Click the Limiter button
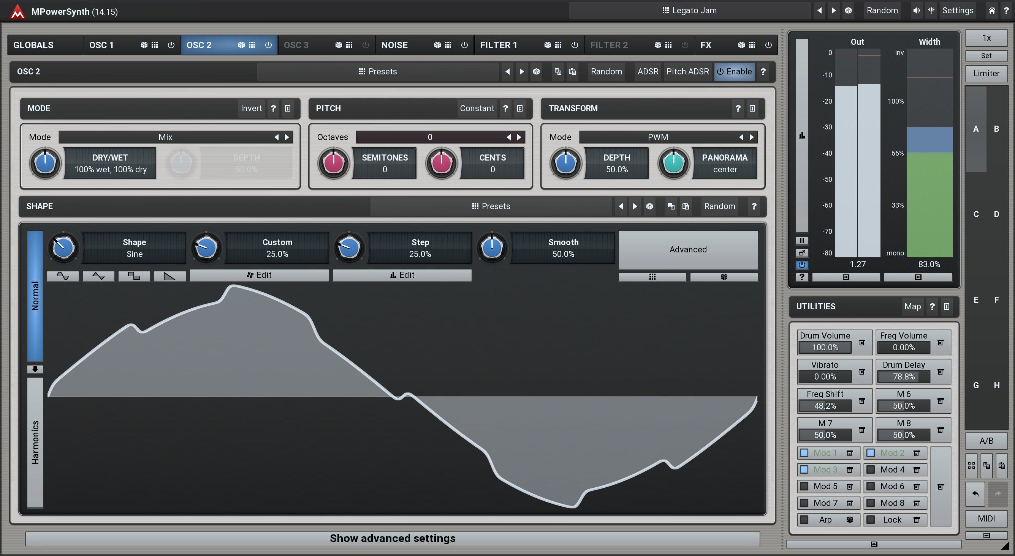Viewport: 1015px width, 556px height. click(986, 73)
